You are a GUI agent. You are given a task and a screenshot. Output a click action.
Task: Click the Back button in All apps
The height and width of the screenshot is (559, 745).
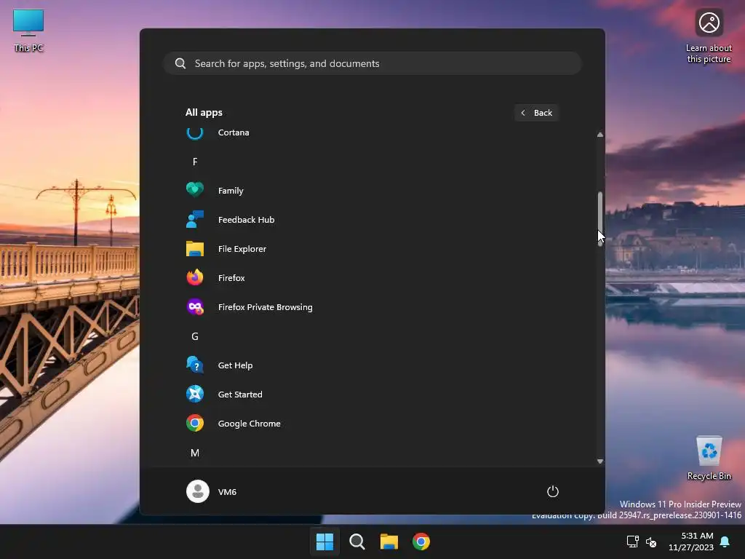(x=536, y=113)
